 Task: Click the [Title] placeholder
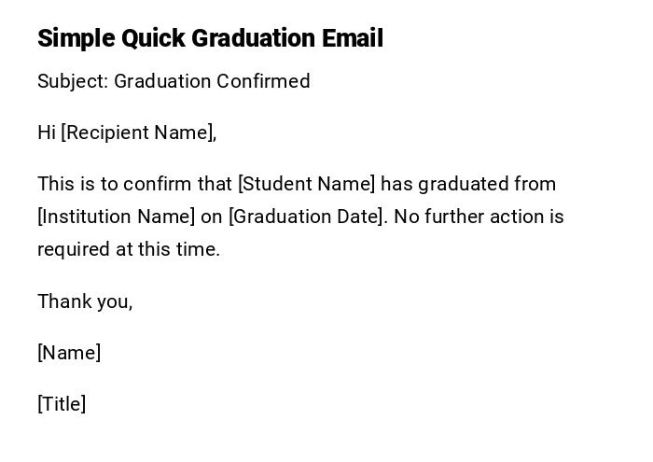pyautogui.click(x=62, y=404)
